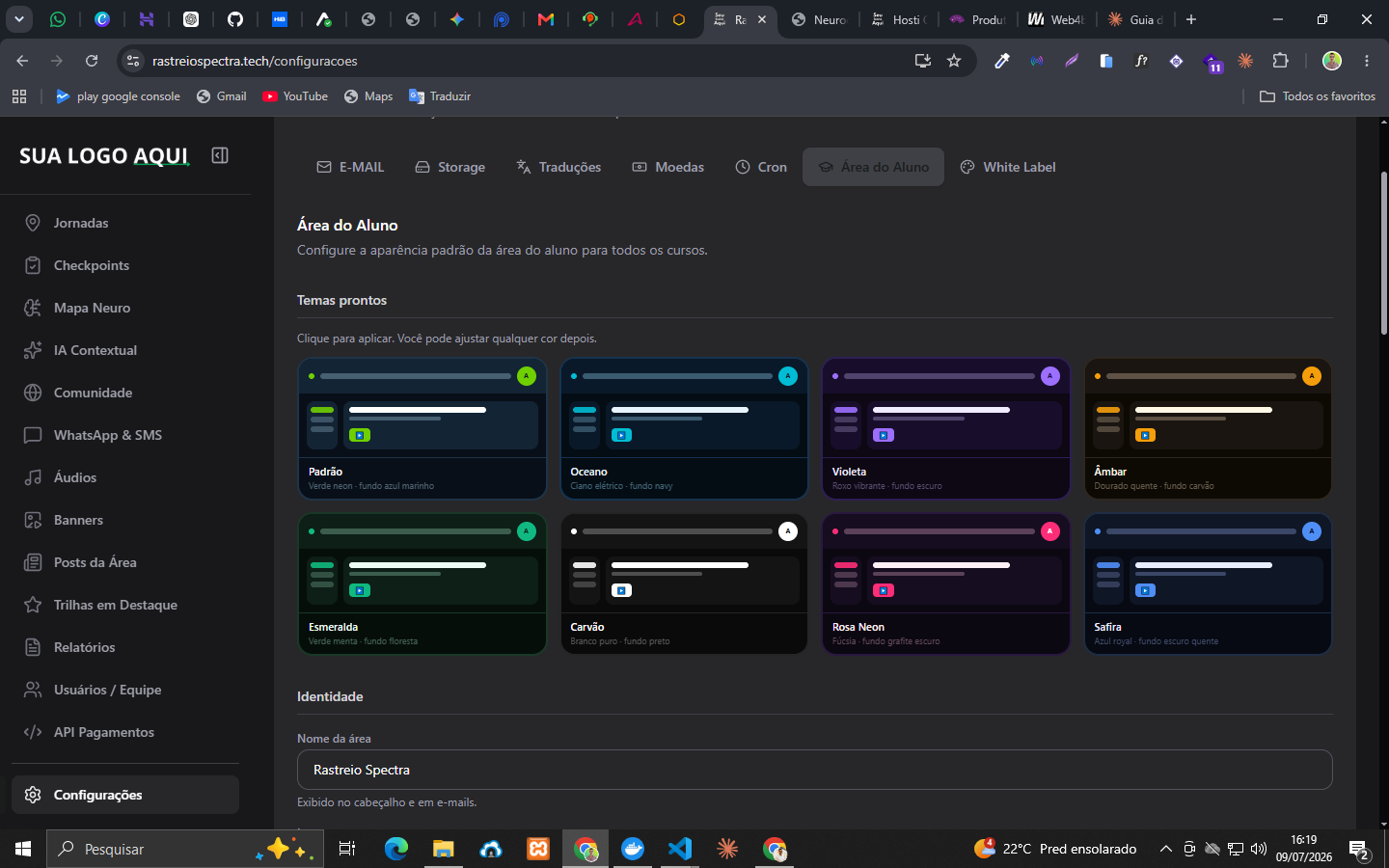Select the Rosa Neon theme card
The width and height of the screenshot is (1389, 868).
tap(946, 583)
